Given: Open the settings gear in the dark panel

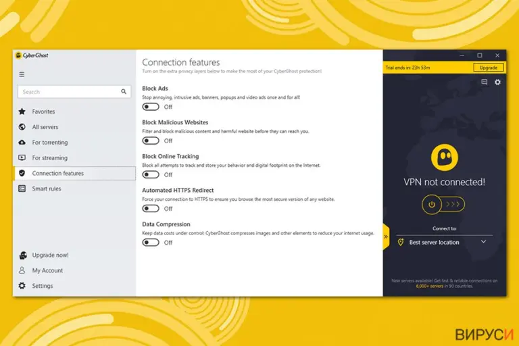Looking at the screenshot, I should 497,82.
